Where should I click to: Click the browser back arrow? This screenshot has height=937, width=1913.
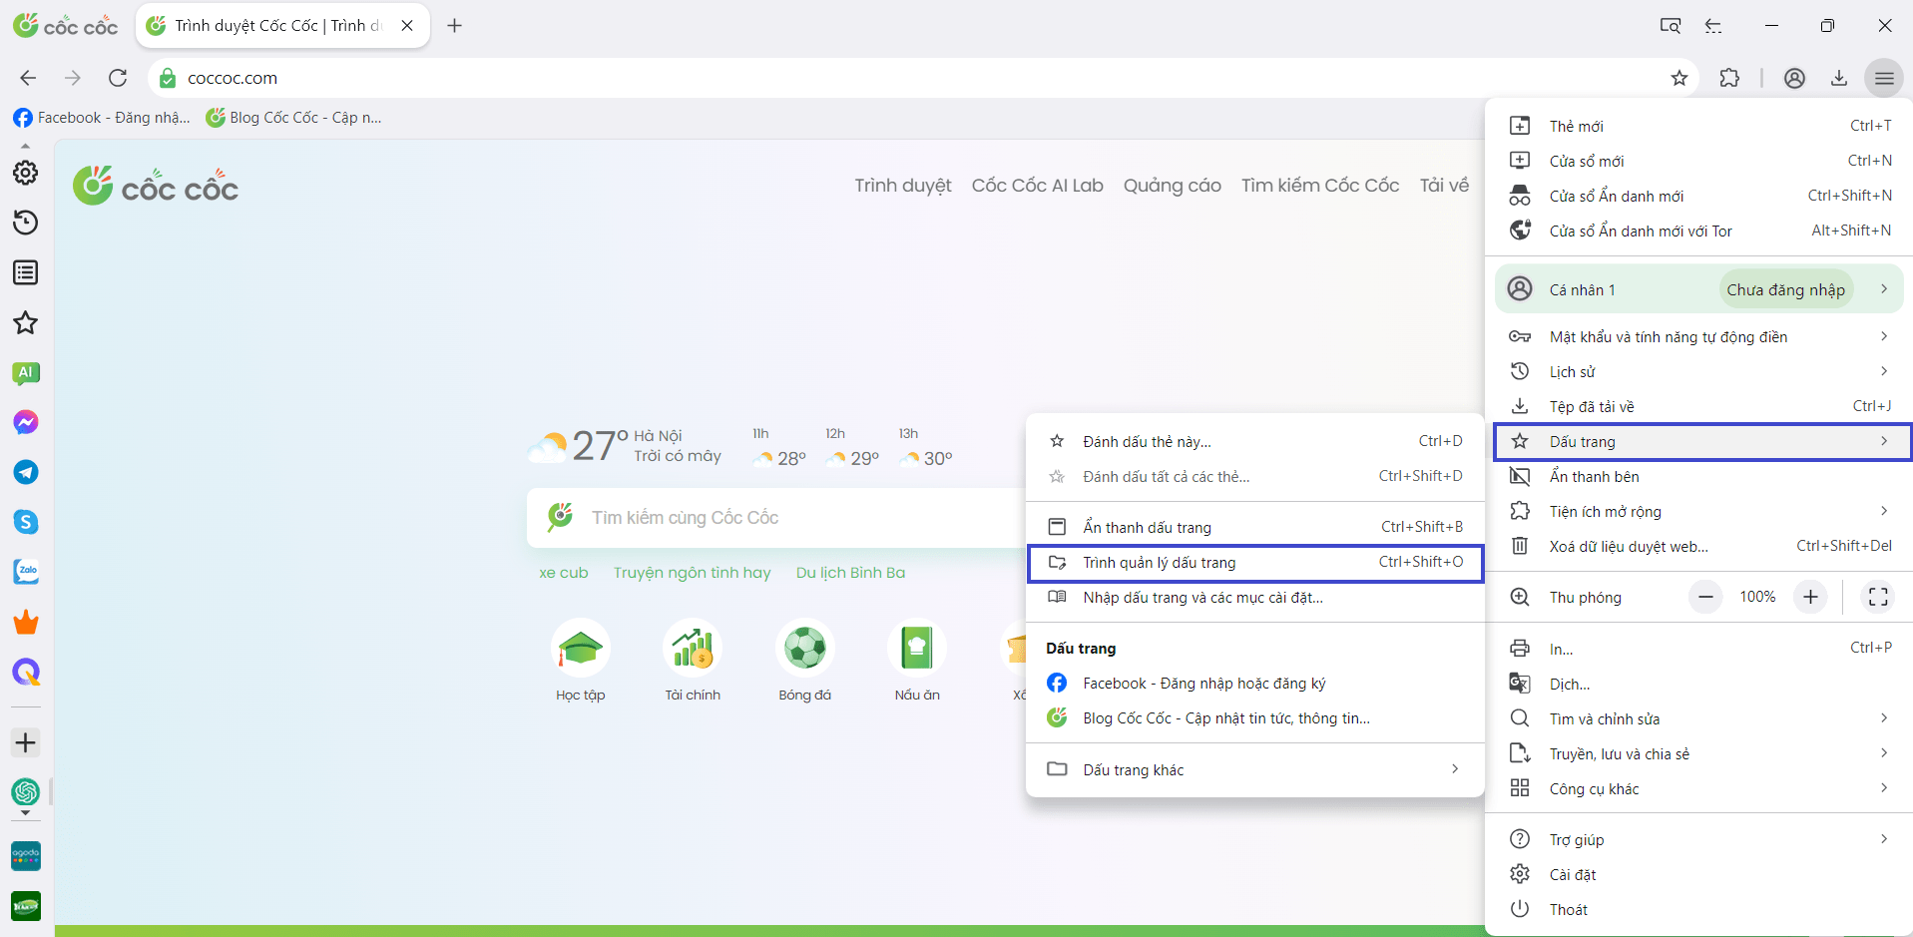coord(28,78)
